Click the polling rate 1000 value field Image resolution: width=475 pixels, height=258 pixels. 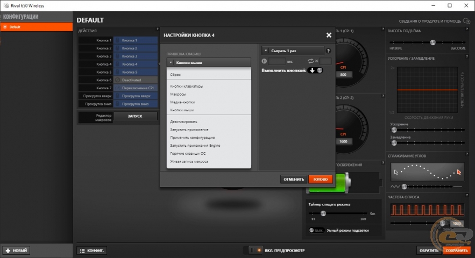tap(457, 224)
